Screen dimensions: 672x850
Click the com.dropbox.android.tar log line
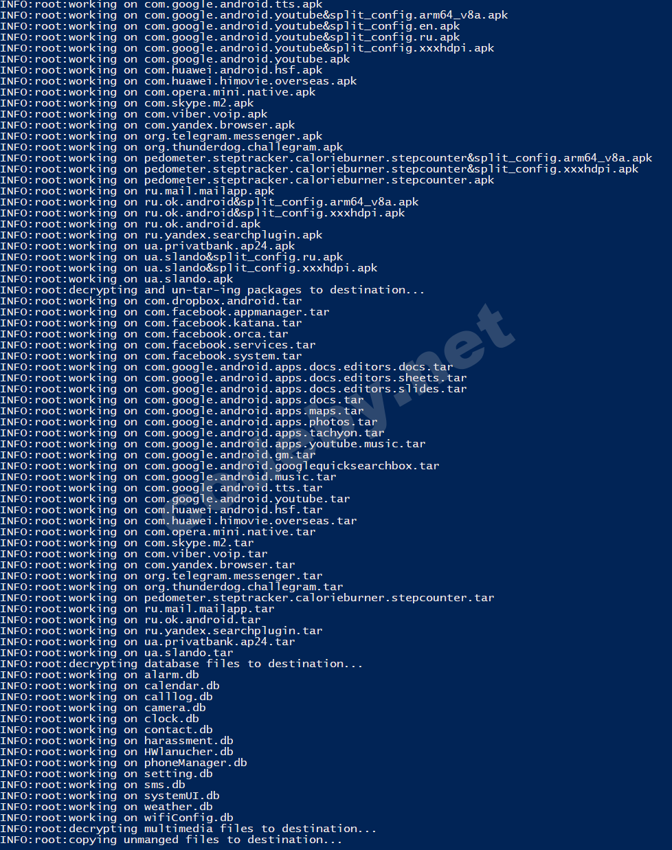tap(151, 301)
